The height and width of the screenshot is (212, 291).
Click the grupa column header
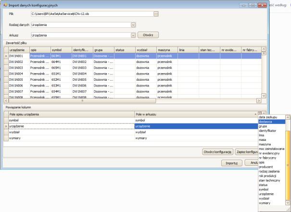click(103, 50)
